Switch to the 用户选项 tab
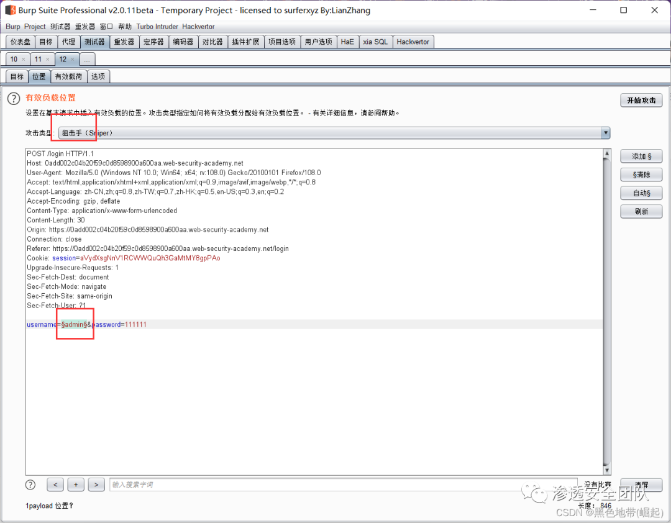Screen dimensions: 671x523 (x=318, y=42)
